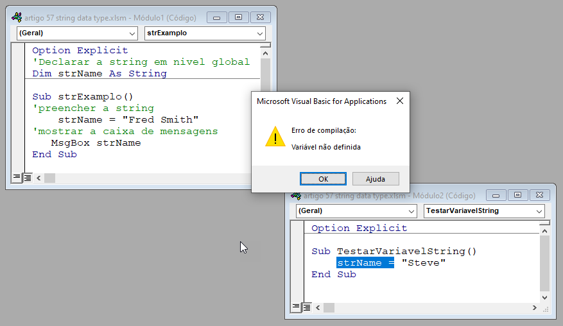Image resolution: width=563 pixels, height=326 pixels.
Task: Click the 'Variável não definida' message text
Action: 326,147
